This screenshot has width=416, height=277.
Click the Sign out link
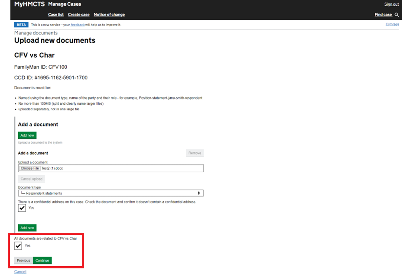click(x=391, y=4)
